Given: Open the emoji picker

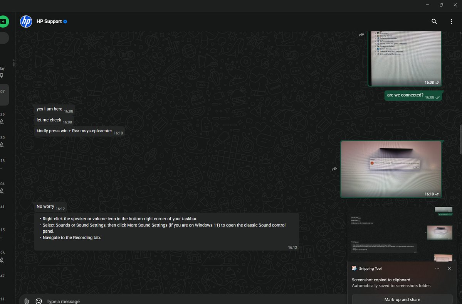Looking at the screenshot, I should click(39, 301).
